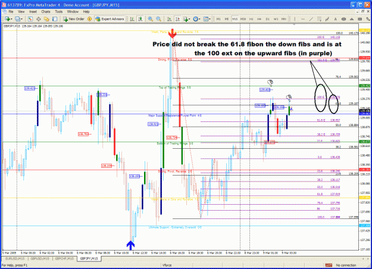Launch MetaEditor with the yellow diamond icon
This screenshot has width=372, height=269.
pyautogui.click(x=89, y=19)
